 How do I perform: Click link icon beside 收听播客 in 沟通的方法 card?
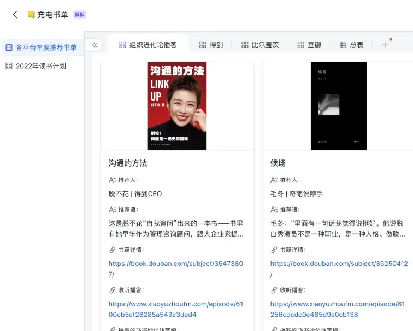(x=112, y=290)
